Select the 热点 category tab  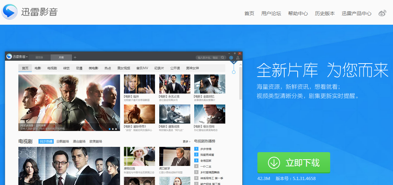[x=108, y=68]
